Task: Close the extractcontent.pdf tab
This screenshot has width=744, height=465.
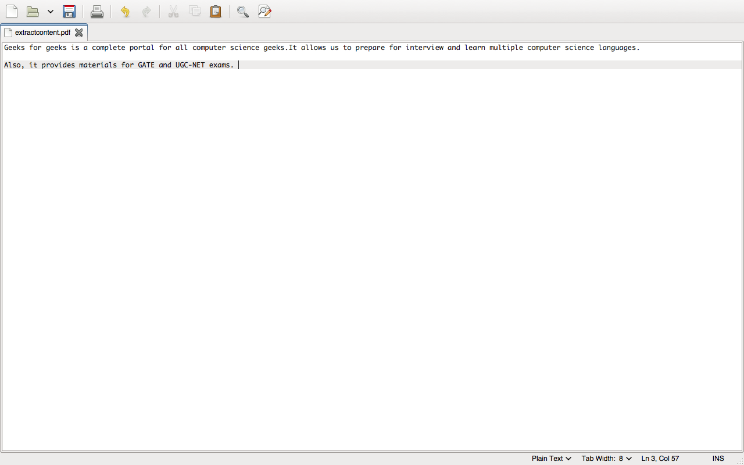Action: (x=79, y=33)
